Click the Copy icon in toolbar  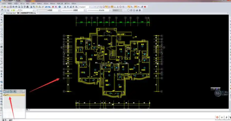click(34, 7)
